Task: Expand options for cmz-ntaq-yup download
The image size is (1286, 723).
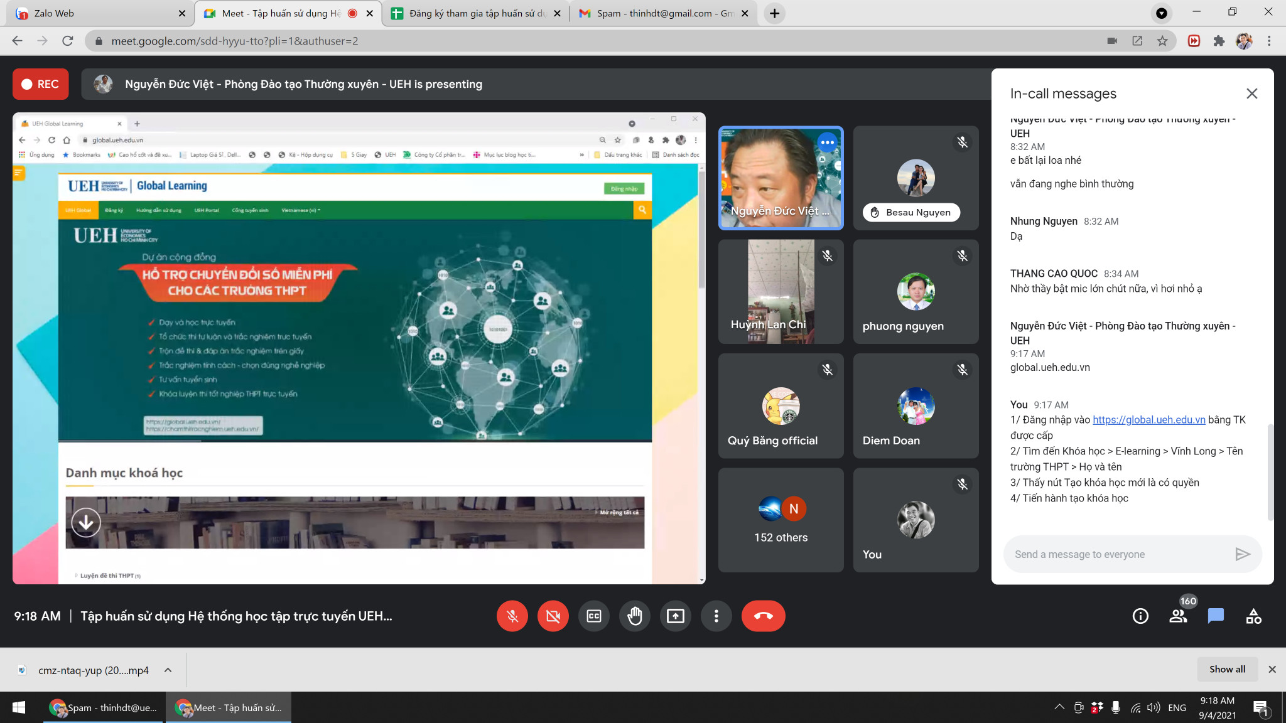Action: [168, 670]
